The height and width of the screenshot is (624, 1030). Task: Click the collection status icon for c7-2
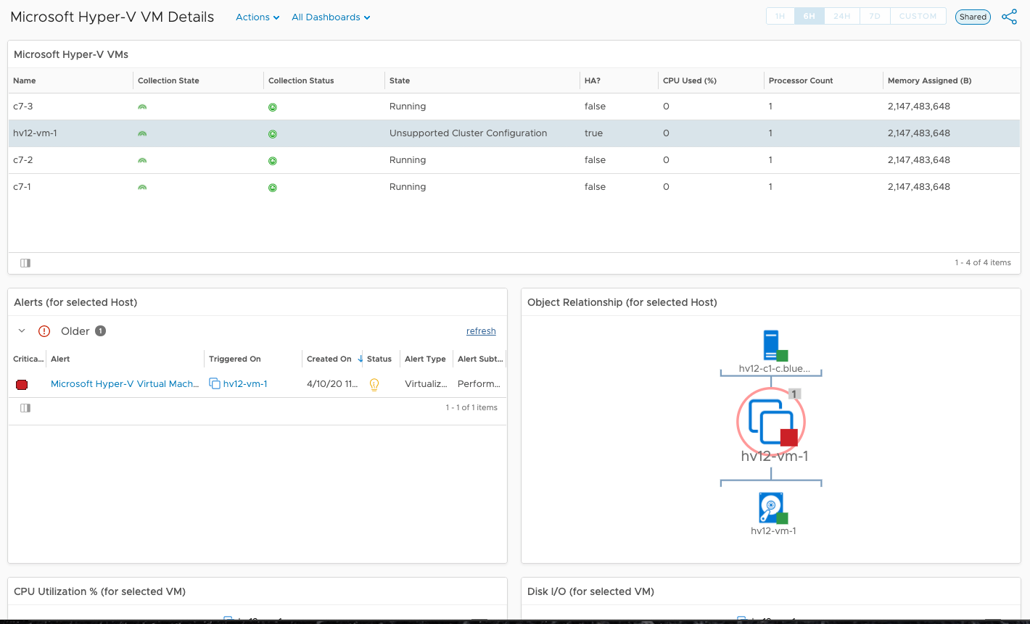click(273, 161)
